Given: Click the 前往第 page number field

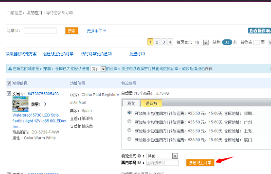Looking at the screenshot, I should click(256, 43).
